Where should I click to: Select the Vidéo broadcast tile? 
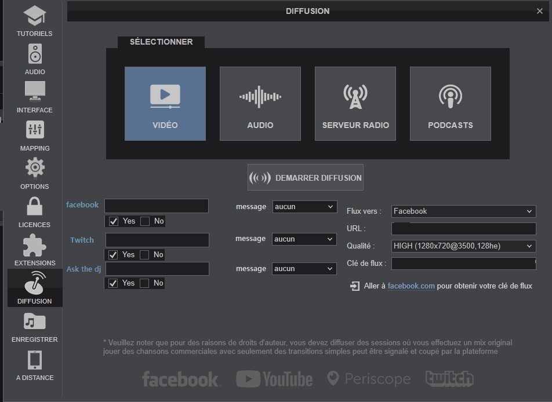click(x=165, y=104)
